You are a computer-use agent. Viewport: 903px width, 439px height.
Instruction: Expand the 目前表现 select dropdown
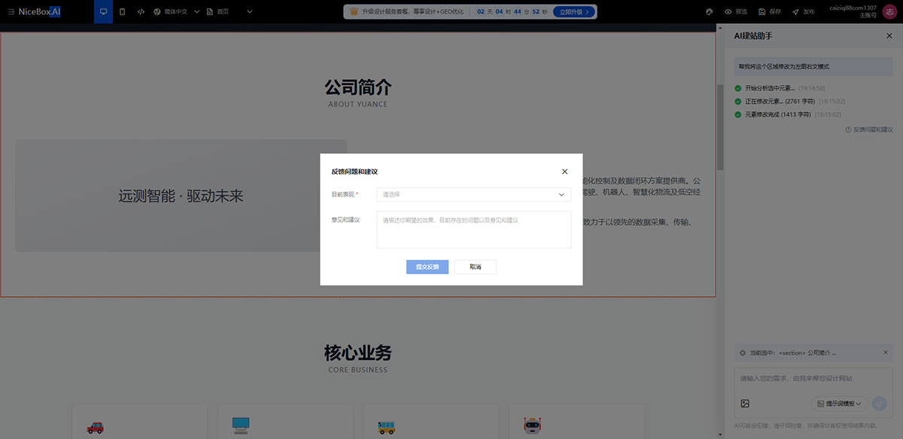(473, 195)
